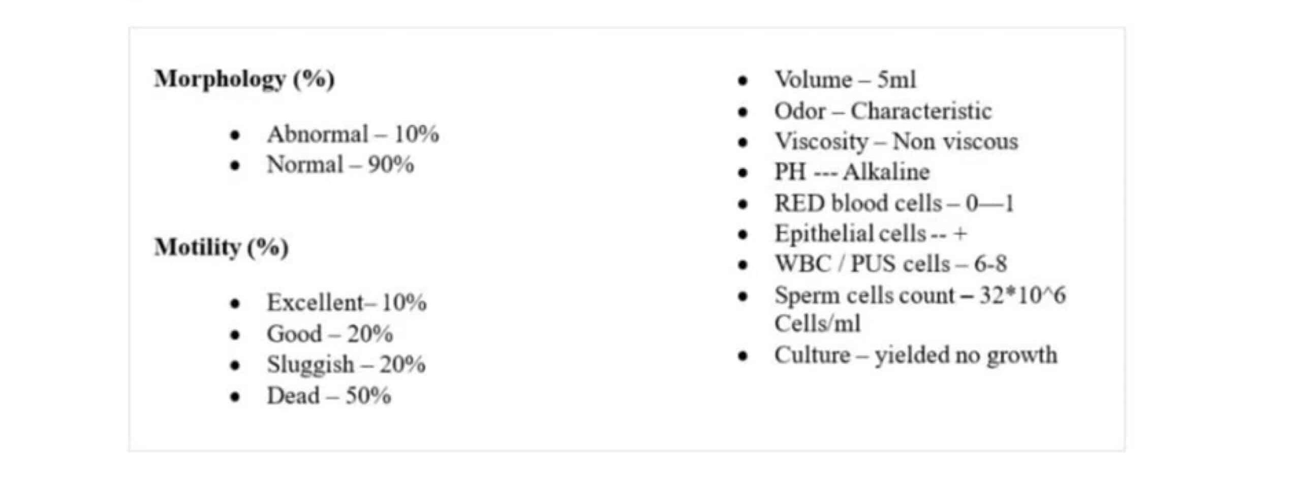Image resolution: width=1301 pixels, height=489 pixels.
Task: Click the RED blood cells line
Action: 893,203
